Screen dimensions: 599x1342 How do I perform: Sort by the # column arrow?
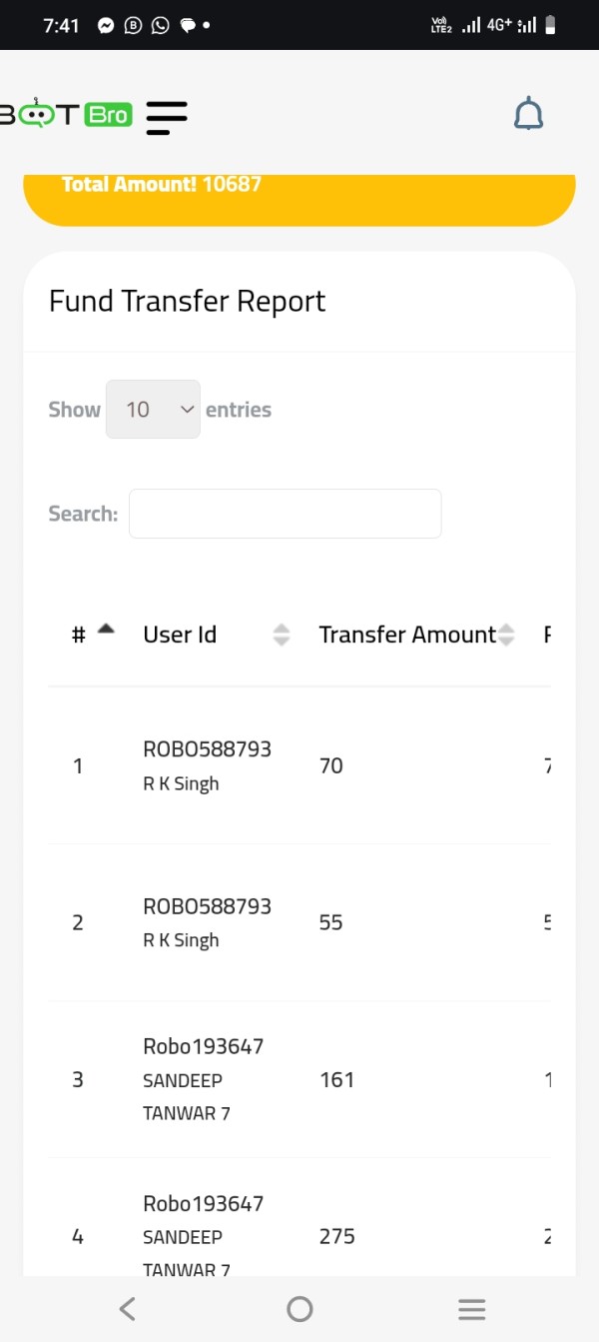pos(106,630)
